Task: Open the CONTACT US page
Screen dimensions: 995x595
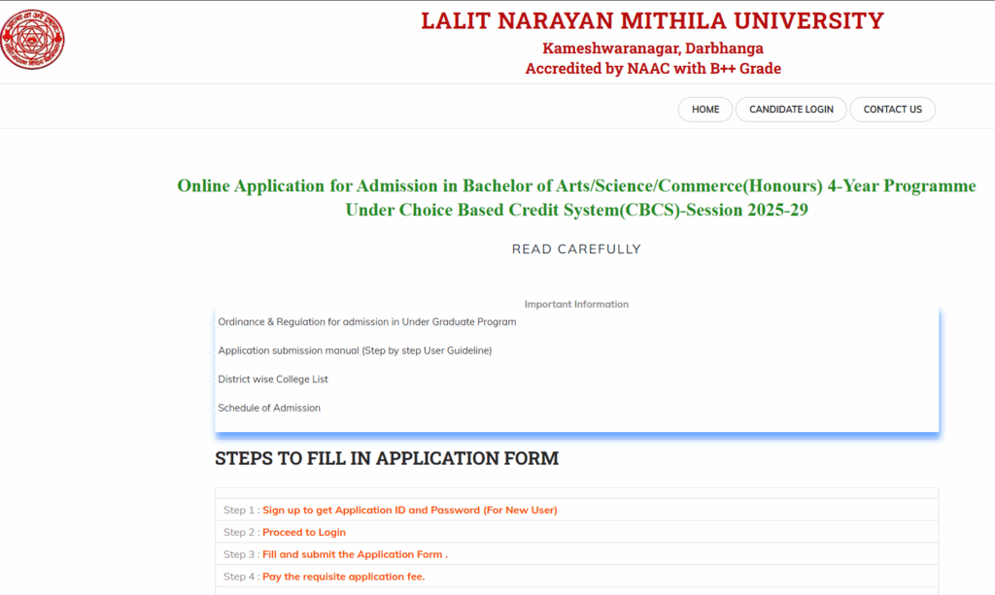Action: [891, 109]
